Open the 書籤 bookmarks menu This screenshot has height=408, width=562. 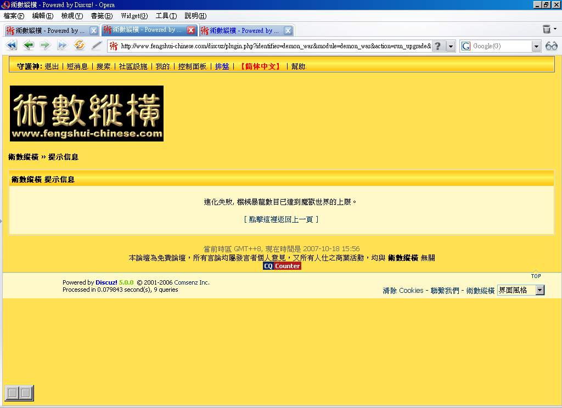pyautogui.click(x=102, y=16)
